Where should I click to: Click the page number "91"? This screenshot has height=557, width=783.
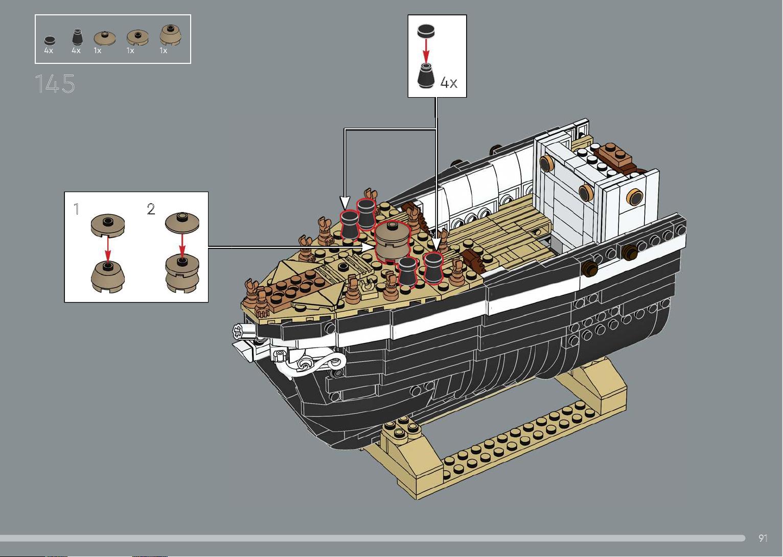point(763,538)
